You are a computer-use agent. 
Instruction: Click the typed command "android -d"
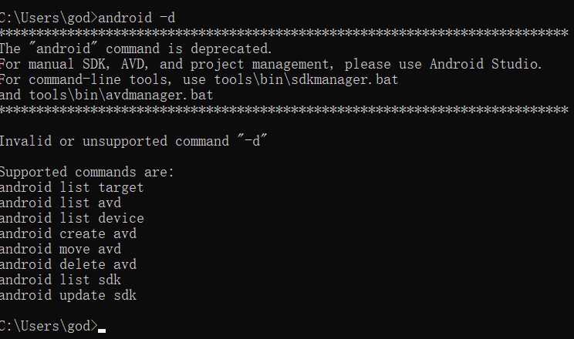(x=137, y=18)
